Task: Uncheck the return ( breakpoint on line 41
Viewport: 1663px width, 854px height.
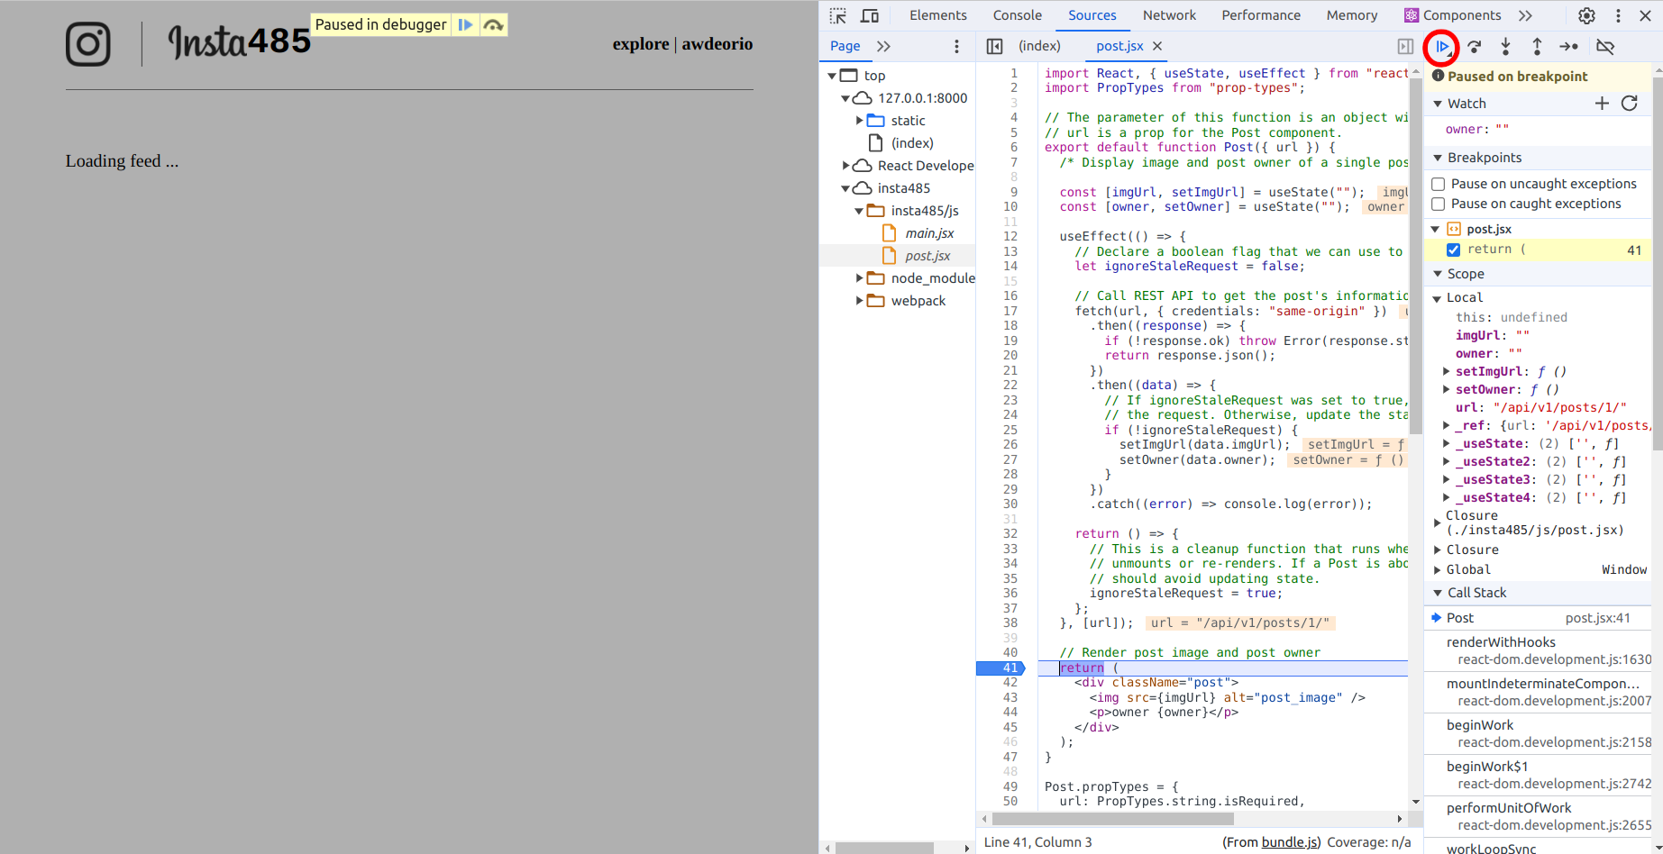Action: [x=1453, y=250]
